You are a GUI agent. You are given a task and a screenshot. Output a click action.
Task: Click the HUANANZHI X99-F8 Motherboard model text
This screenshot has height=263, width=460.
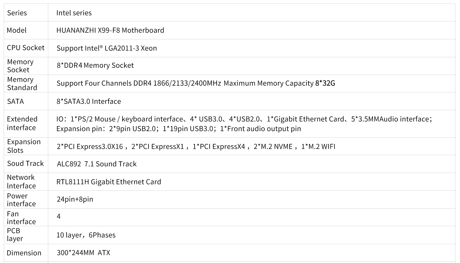110,30
